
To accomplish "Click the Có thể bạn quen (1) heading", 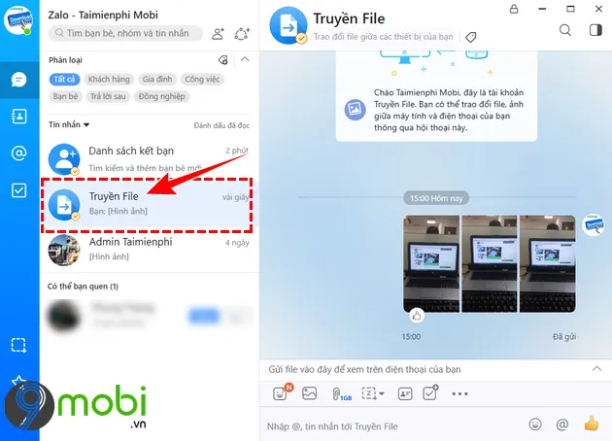I will click(x=83, y=287).
